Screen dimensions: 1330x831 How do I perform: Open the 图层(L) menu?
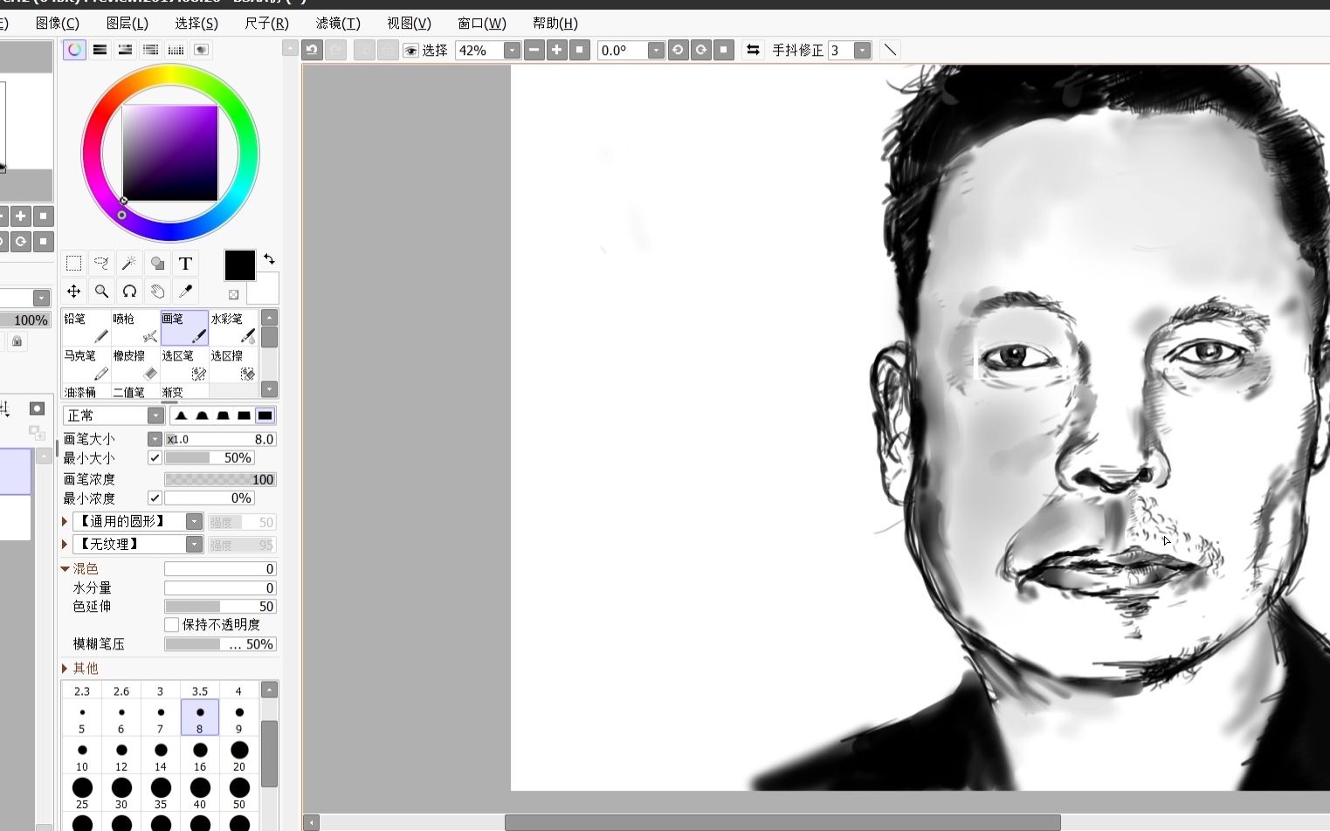(x=127, y=24)
